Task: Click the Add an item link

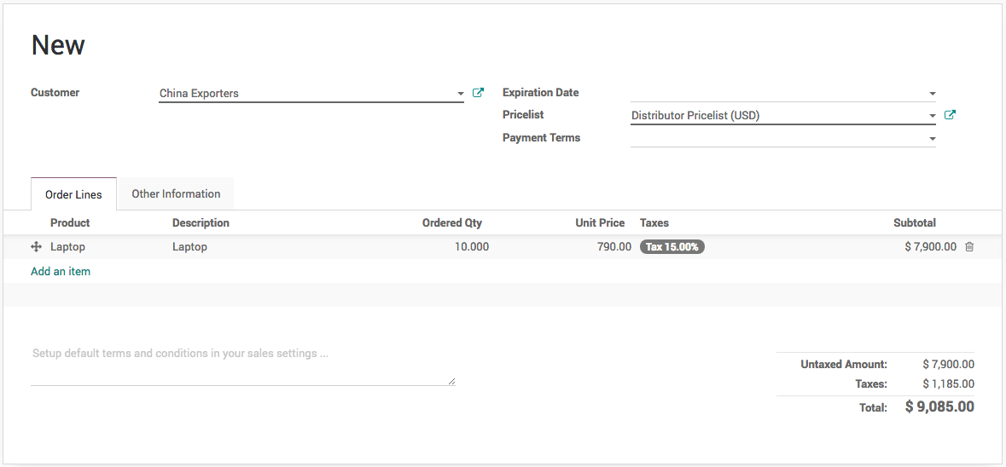Action: point(61,272)
